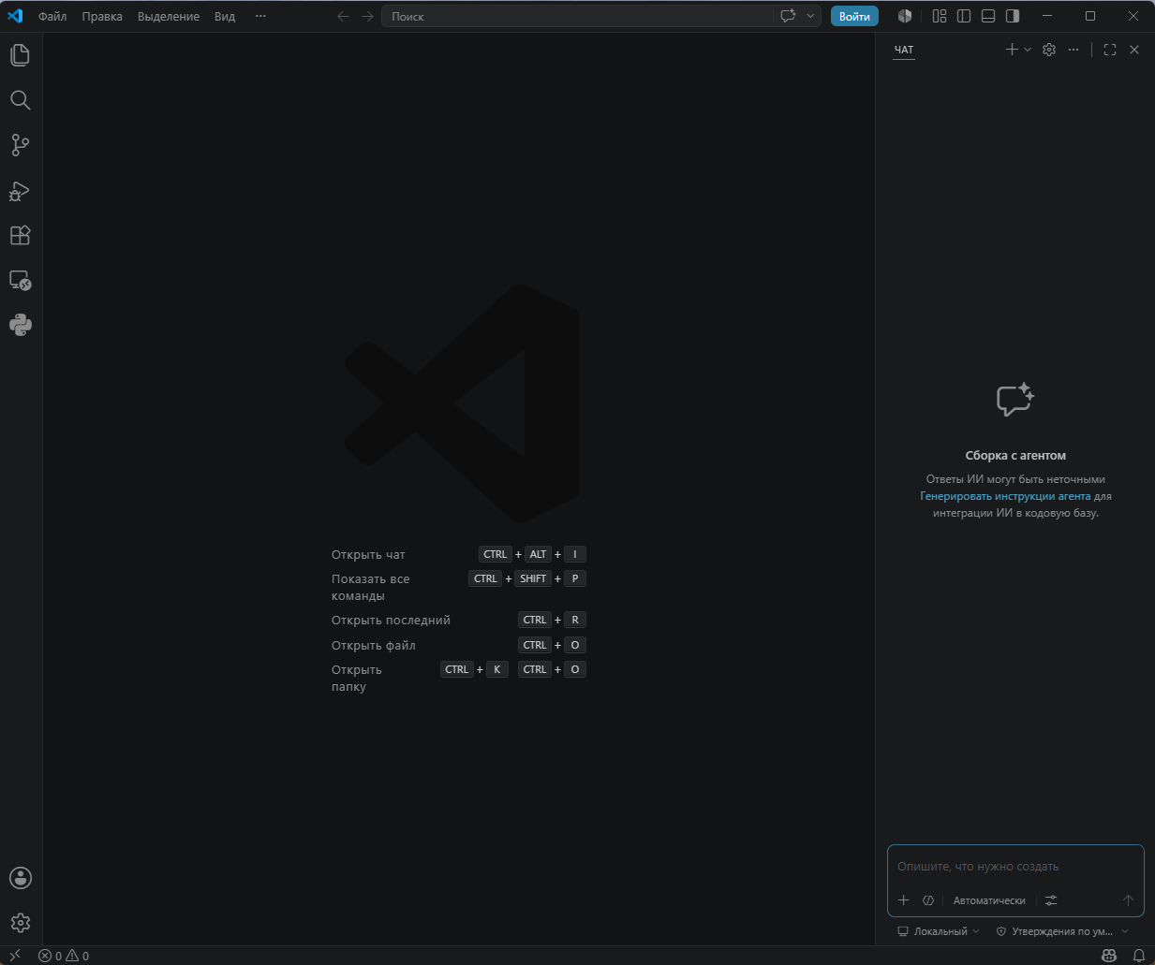Open the Вид menu

(x=225, y=16)
